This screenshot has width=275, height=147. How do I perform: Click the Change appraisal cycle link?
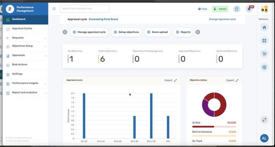(222, 19)
